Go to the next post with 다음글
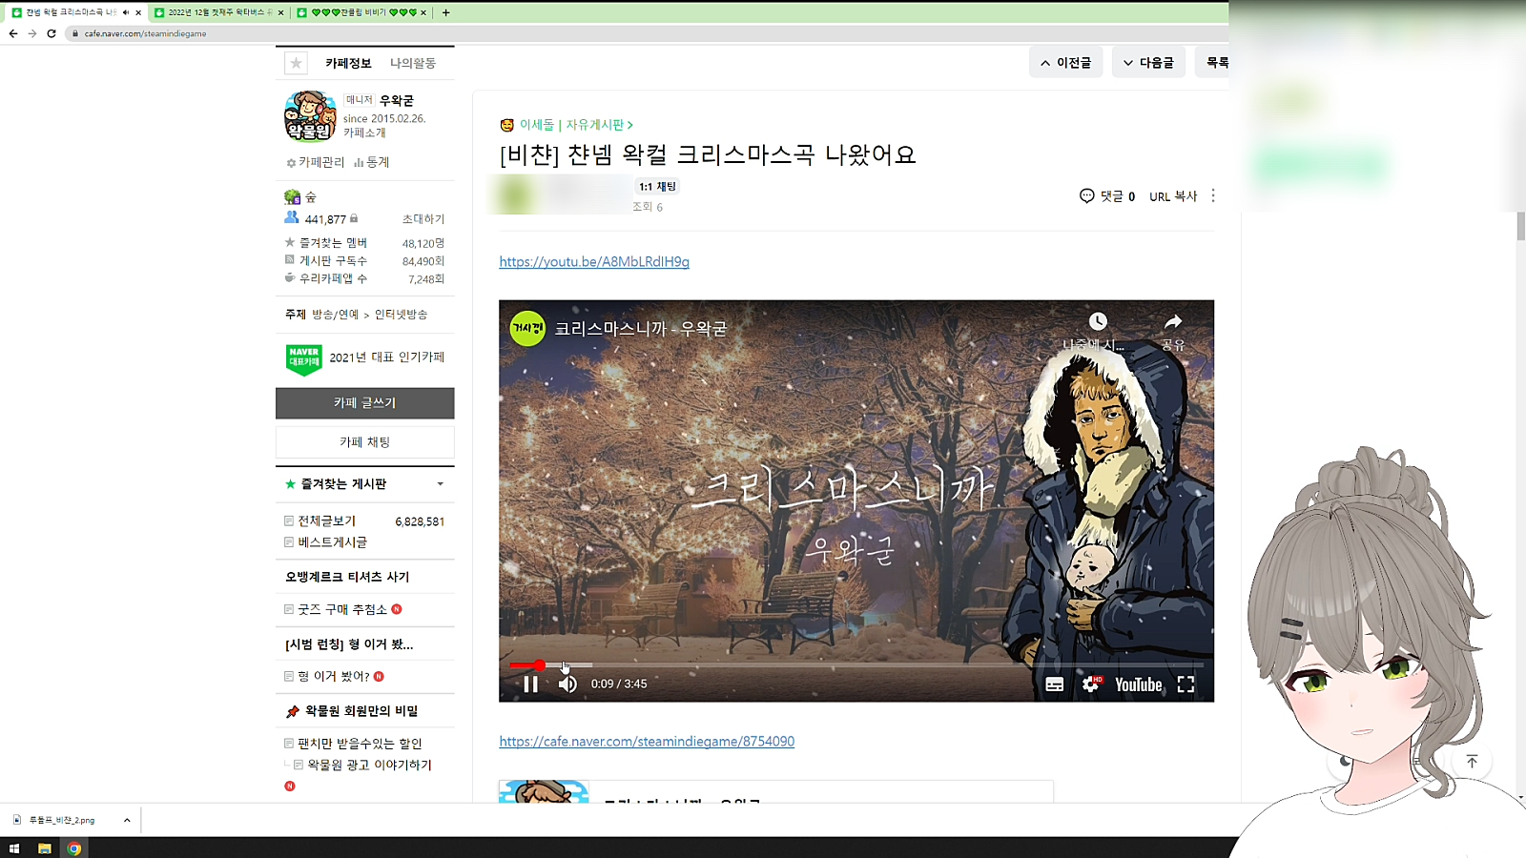1526x858 pixels. pyautogui.click(x=1148, y=63)
